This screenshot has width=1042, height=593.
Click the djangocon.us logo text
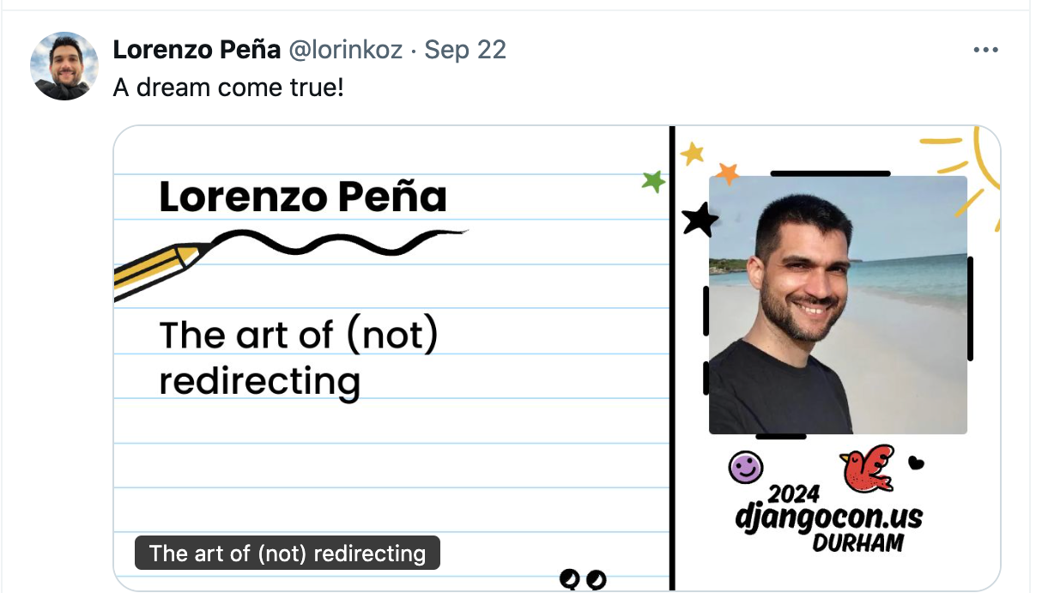coord(828,517)
